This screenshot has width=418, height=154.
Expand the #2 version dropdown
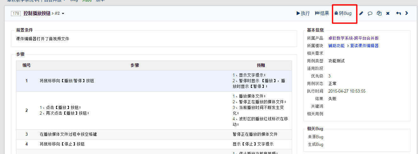coord(60,14)
